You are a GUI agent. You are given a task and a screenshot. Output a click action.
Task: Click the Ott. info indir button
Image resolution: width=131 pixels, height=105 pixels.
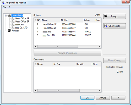tap(114, 26)
